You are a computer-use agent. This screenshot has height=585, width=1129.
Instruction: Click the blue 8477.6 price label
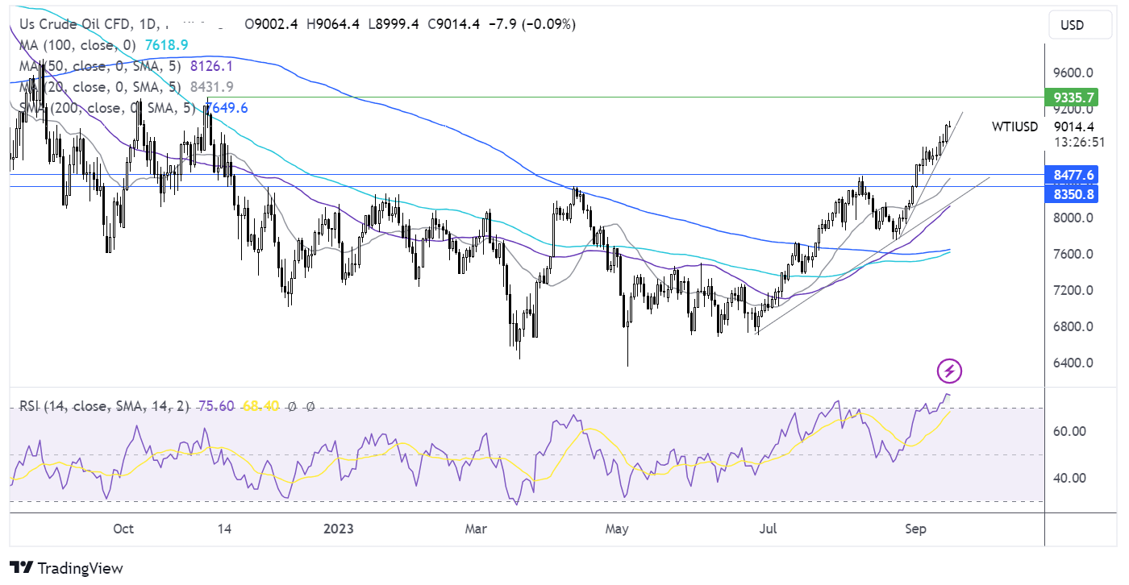click(x=1071, y=174)
